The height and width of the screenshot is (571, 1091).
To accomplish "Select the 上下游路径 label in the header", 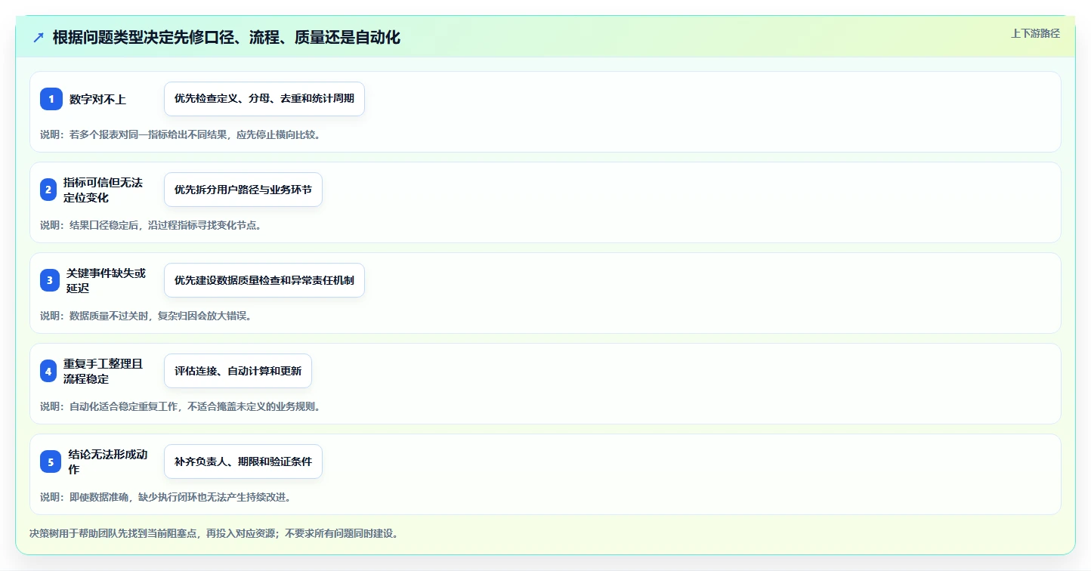I will point(1035,33).
